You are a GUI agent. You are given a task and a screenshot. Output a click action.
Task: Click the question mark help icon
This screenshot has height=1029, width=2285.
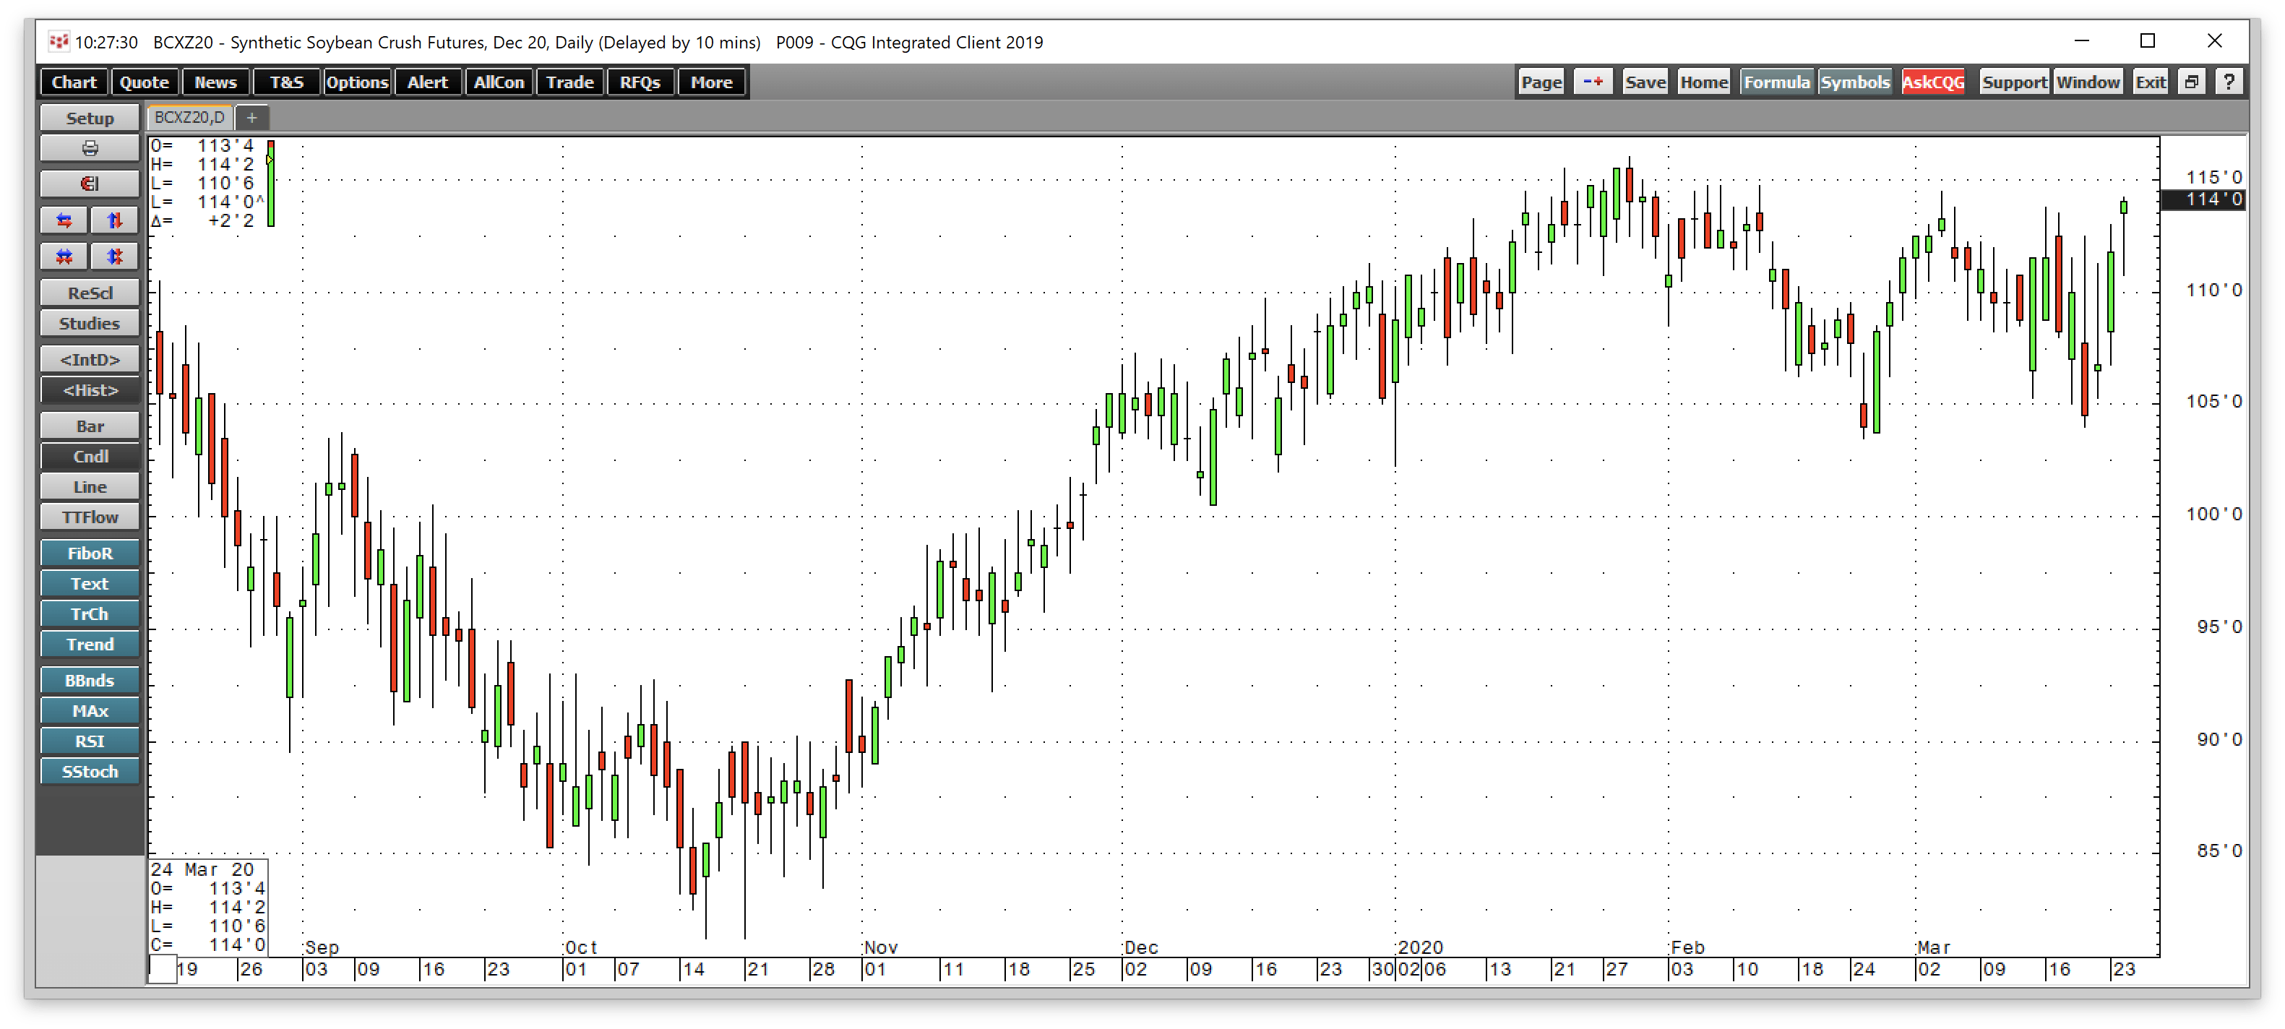click(2229, 82)
